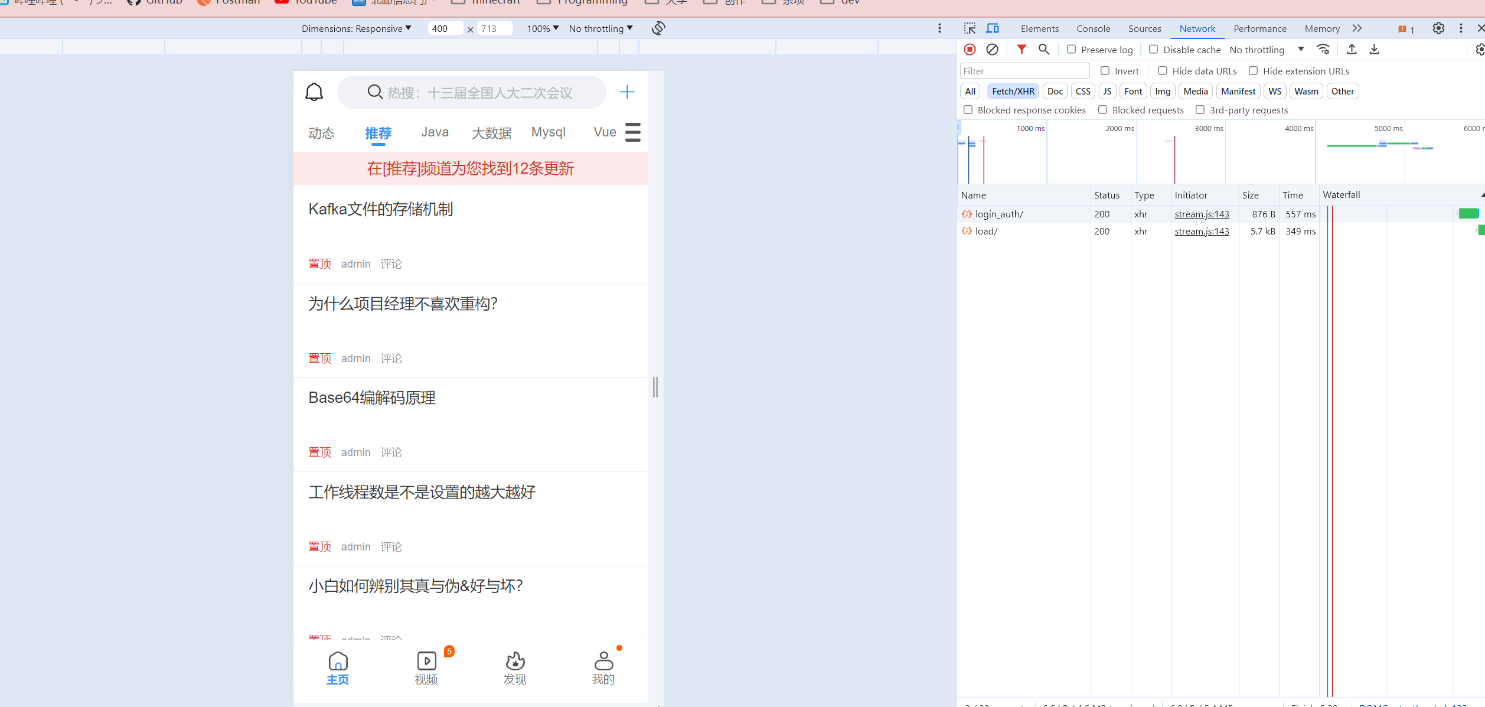Click the rotate device icon
Image resolution: width=1485 pixels, height=707 pixels.
pyautogui.click(x=658, y=28)
